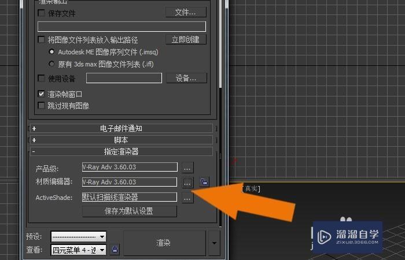Open the 查看 viewport dropdown
Image resolution: width=405 pixels, height=260 pixels.
click(78, 250)
